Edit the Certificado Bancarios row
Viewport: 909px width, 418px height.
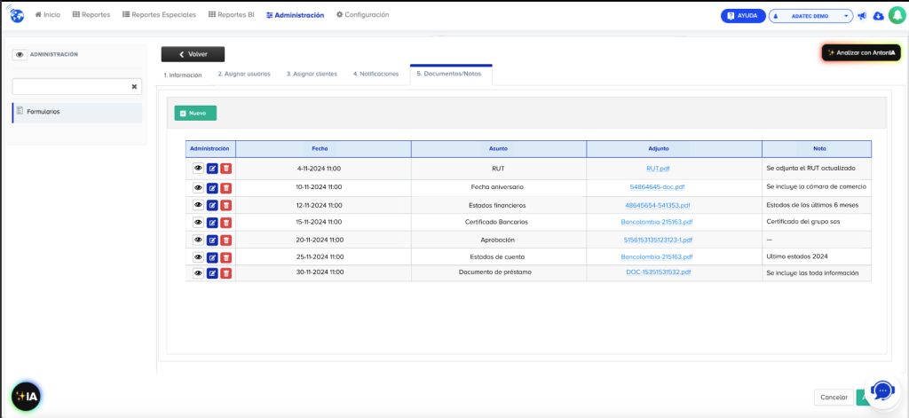point(212,222)
